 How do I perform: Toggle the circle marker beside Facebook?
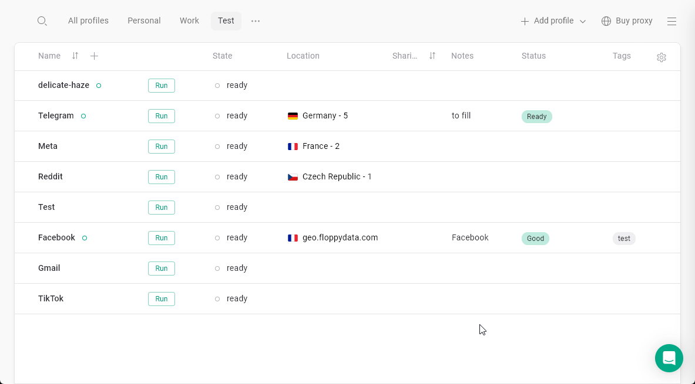pyautogui.click(x=84, y=237)
